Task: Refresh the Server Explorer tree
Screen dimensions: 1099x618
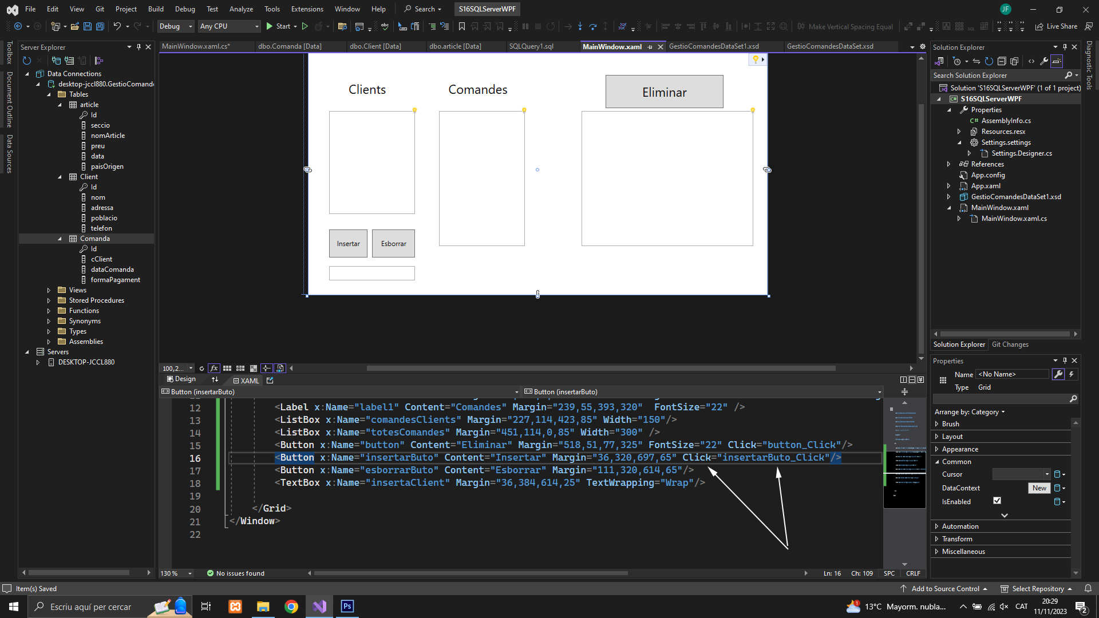Action: 26,61
